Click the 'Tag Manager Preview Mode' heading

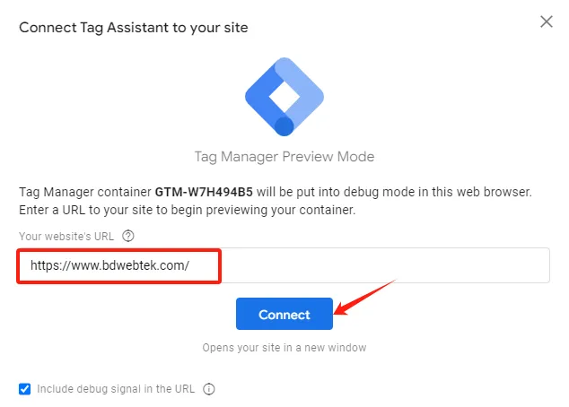pos(284,157)
